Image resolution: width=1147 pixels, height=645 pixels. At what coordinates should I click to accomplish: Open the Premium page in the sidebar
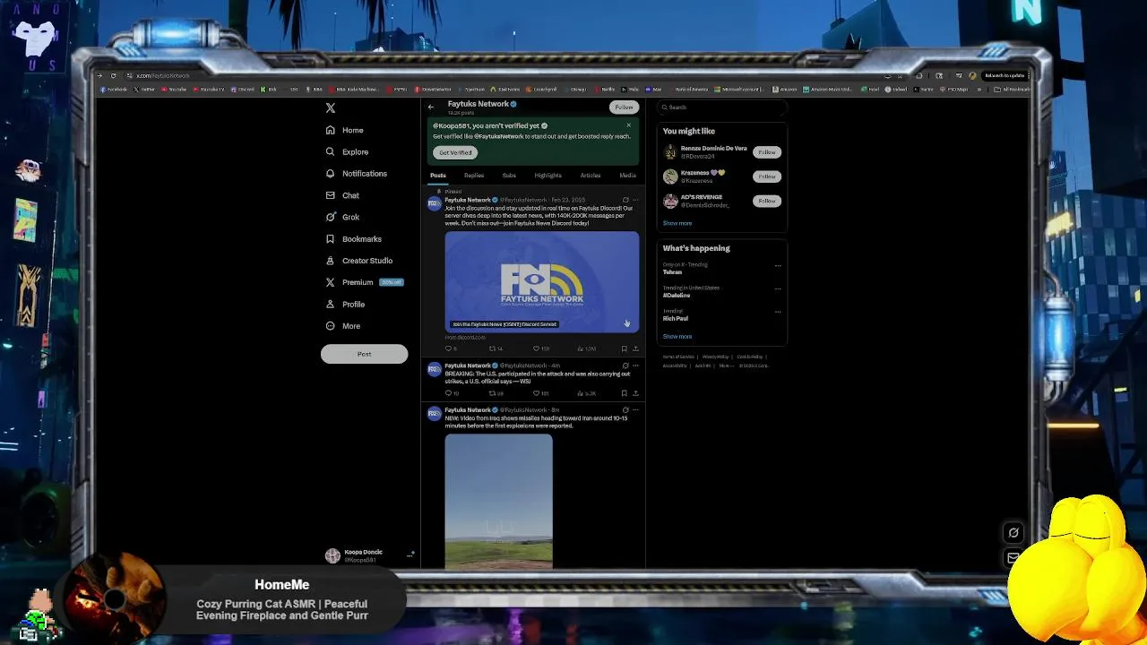pyautogui.click(x=364, y=282)
